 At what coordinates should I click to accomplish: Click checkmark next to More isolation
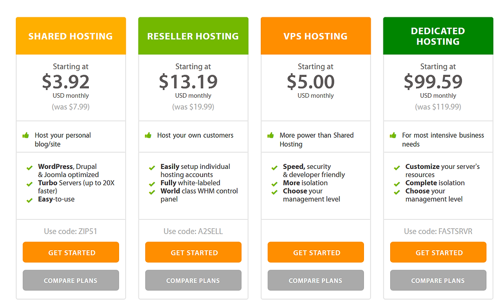click(x=275, y=184)
